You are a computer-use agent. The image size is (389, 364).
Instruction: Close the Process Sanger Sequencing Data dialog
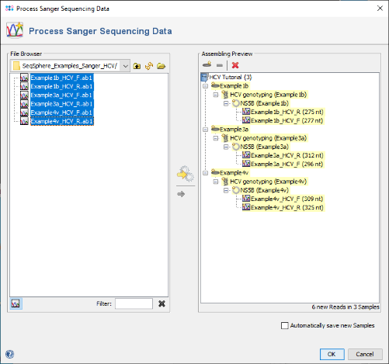pyautogui.click(x=380, y=9)
